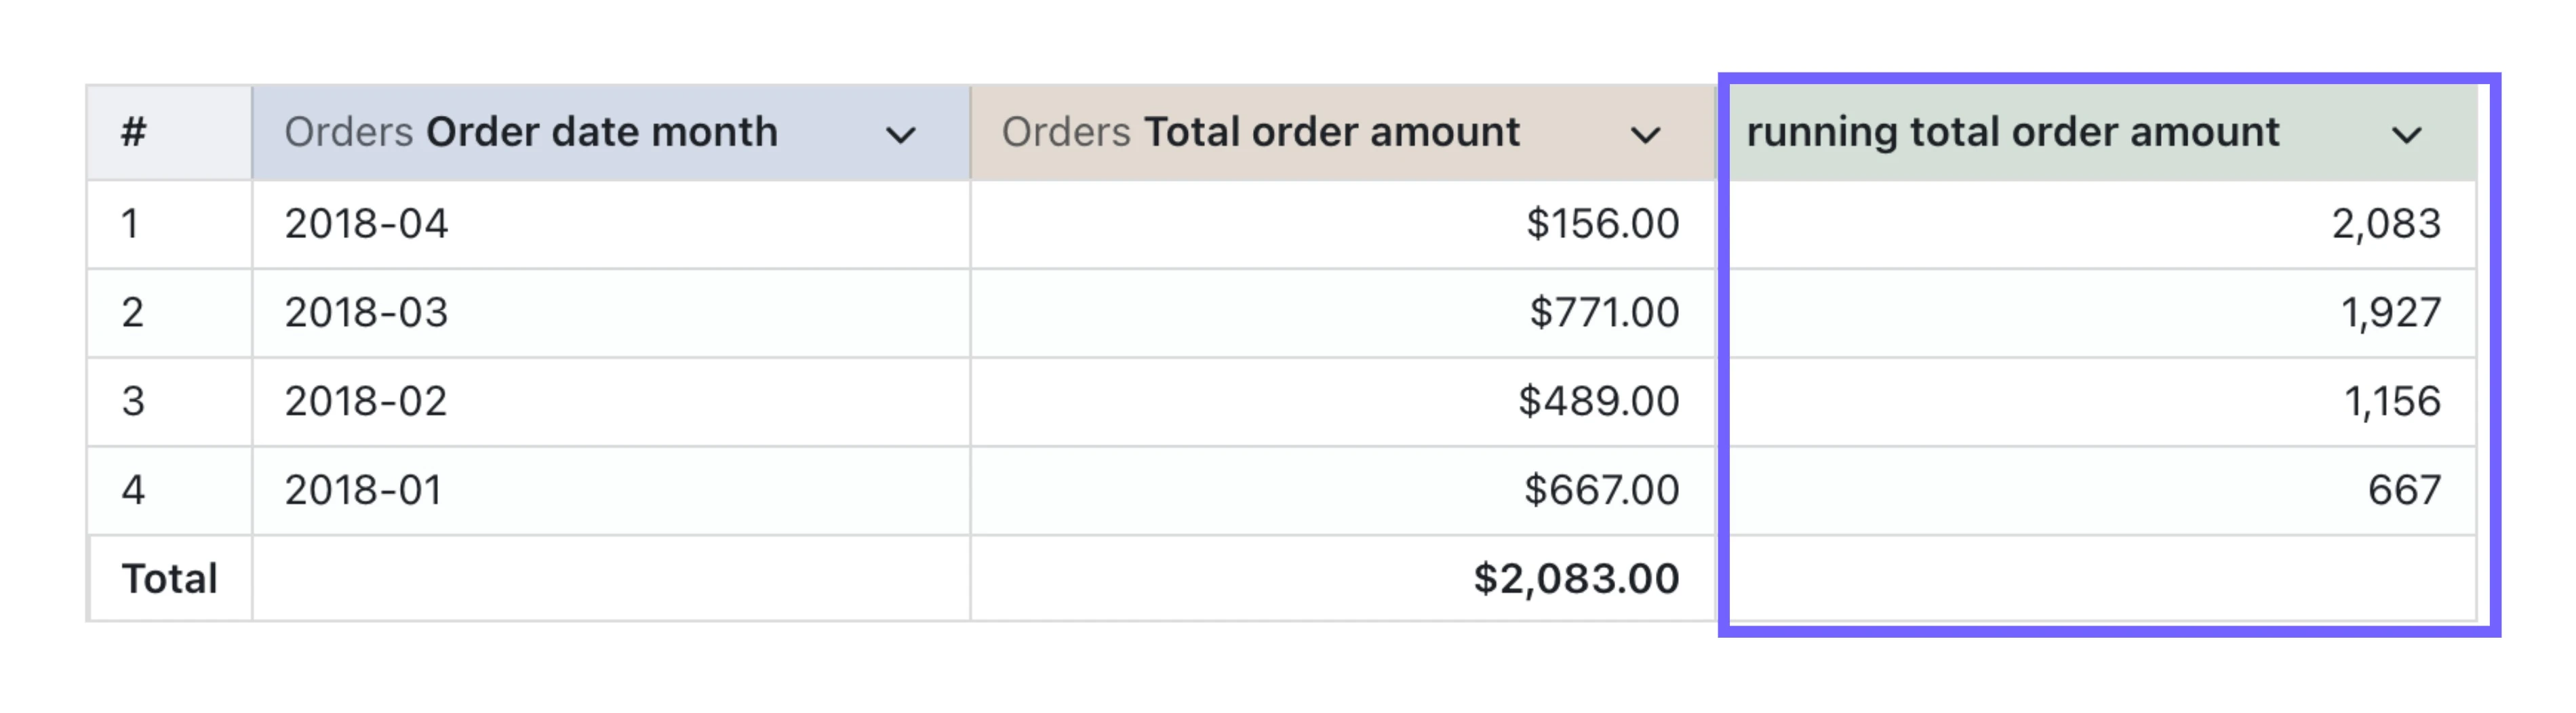Open the Order date month column dropdown
Viewport: 2576px width, 713px height.
(x=900, y=135)
